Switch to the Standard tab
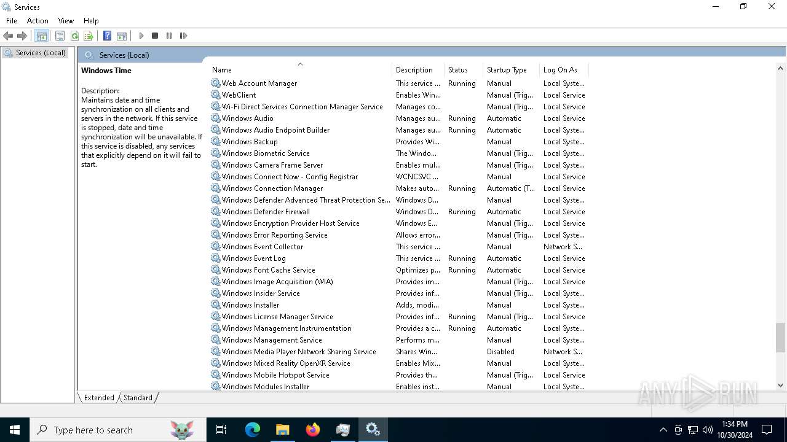 138,397
